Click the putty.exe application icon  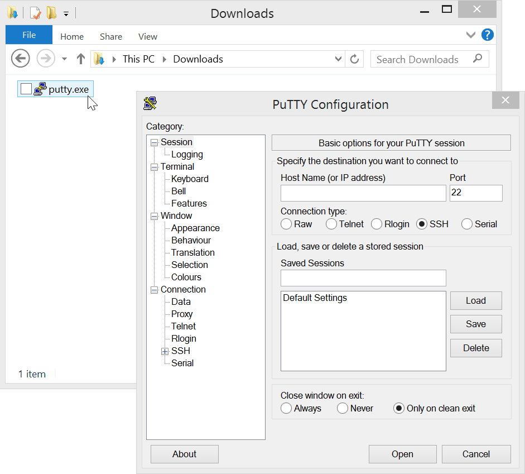(40, 88)
